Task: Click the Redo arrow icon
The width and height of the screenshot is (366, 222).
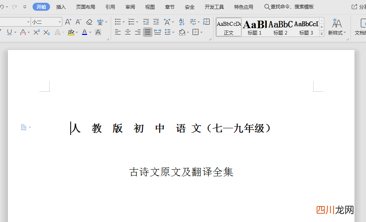Action: (x=14, y=7)
